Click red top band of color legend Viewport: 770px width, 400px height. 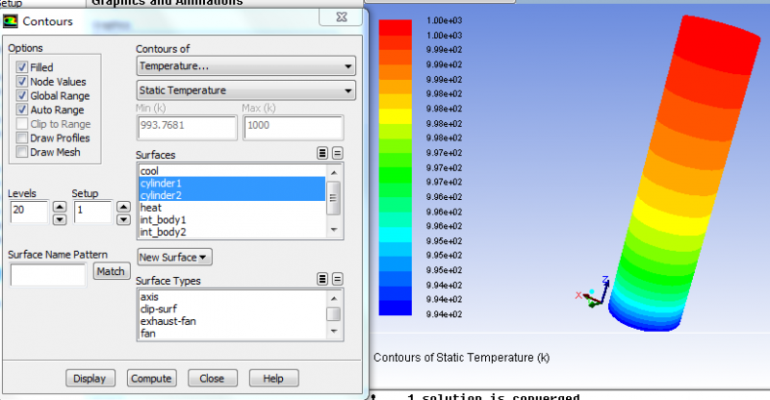pos(396,27)
